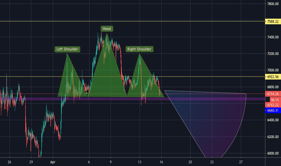Click the 7200.00 price axis value
Screen dimensions: 281x166
(273, 54)
